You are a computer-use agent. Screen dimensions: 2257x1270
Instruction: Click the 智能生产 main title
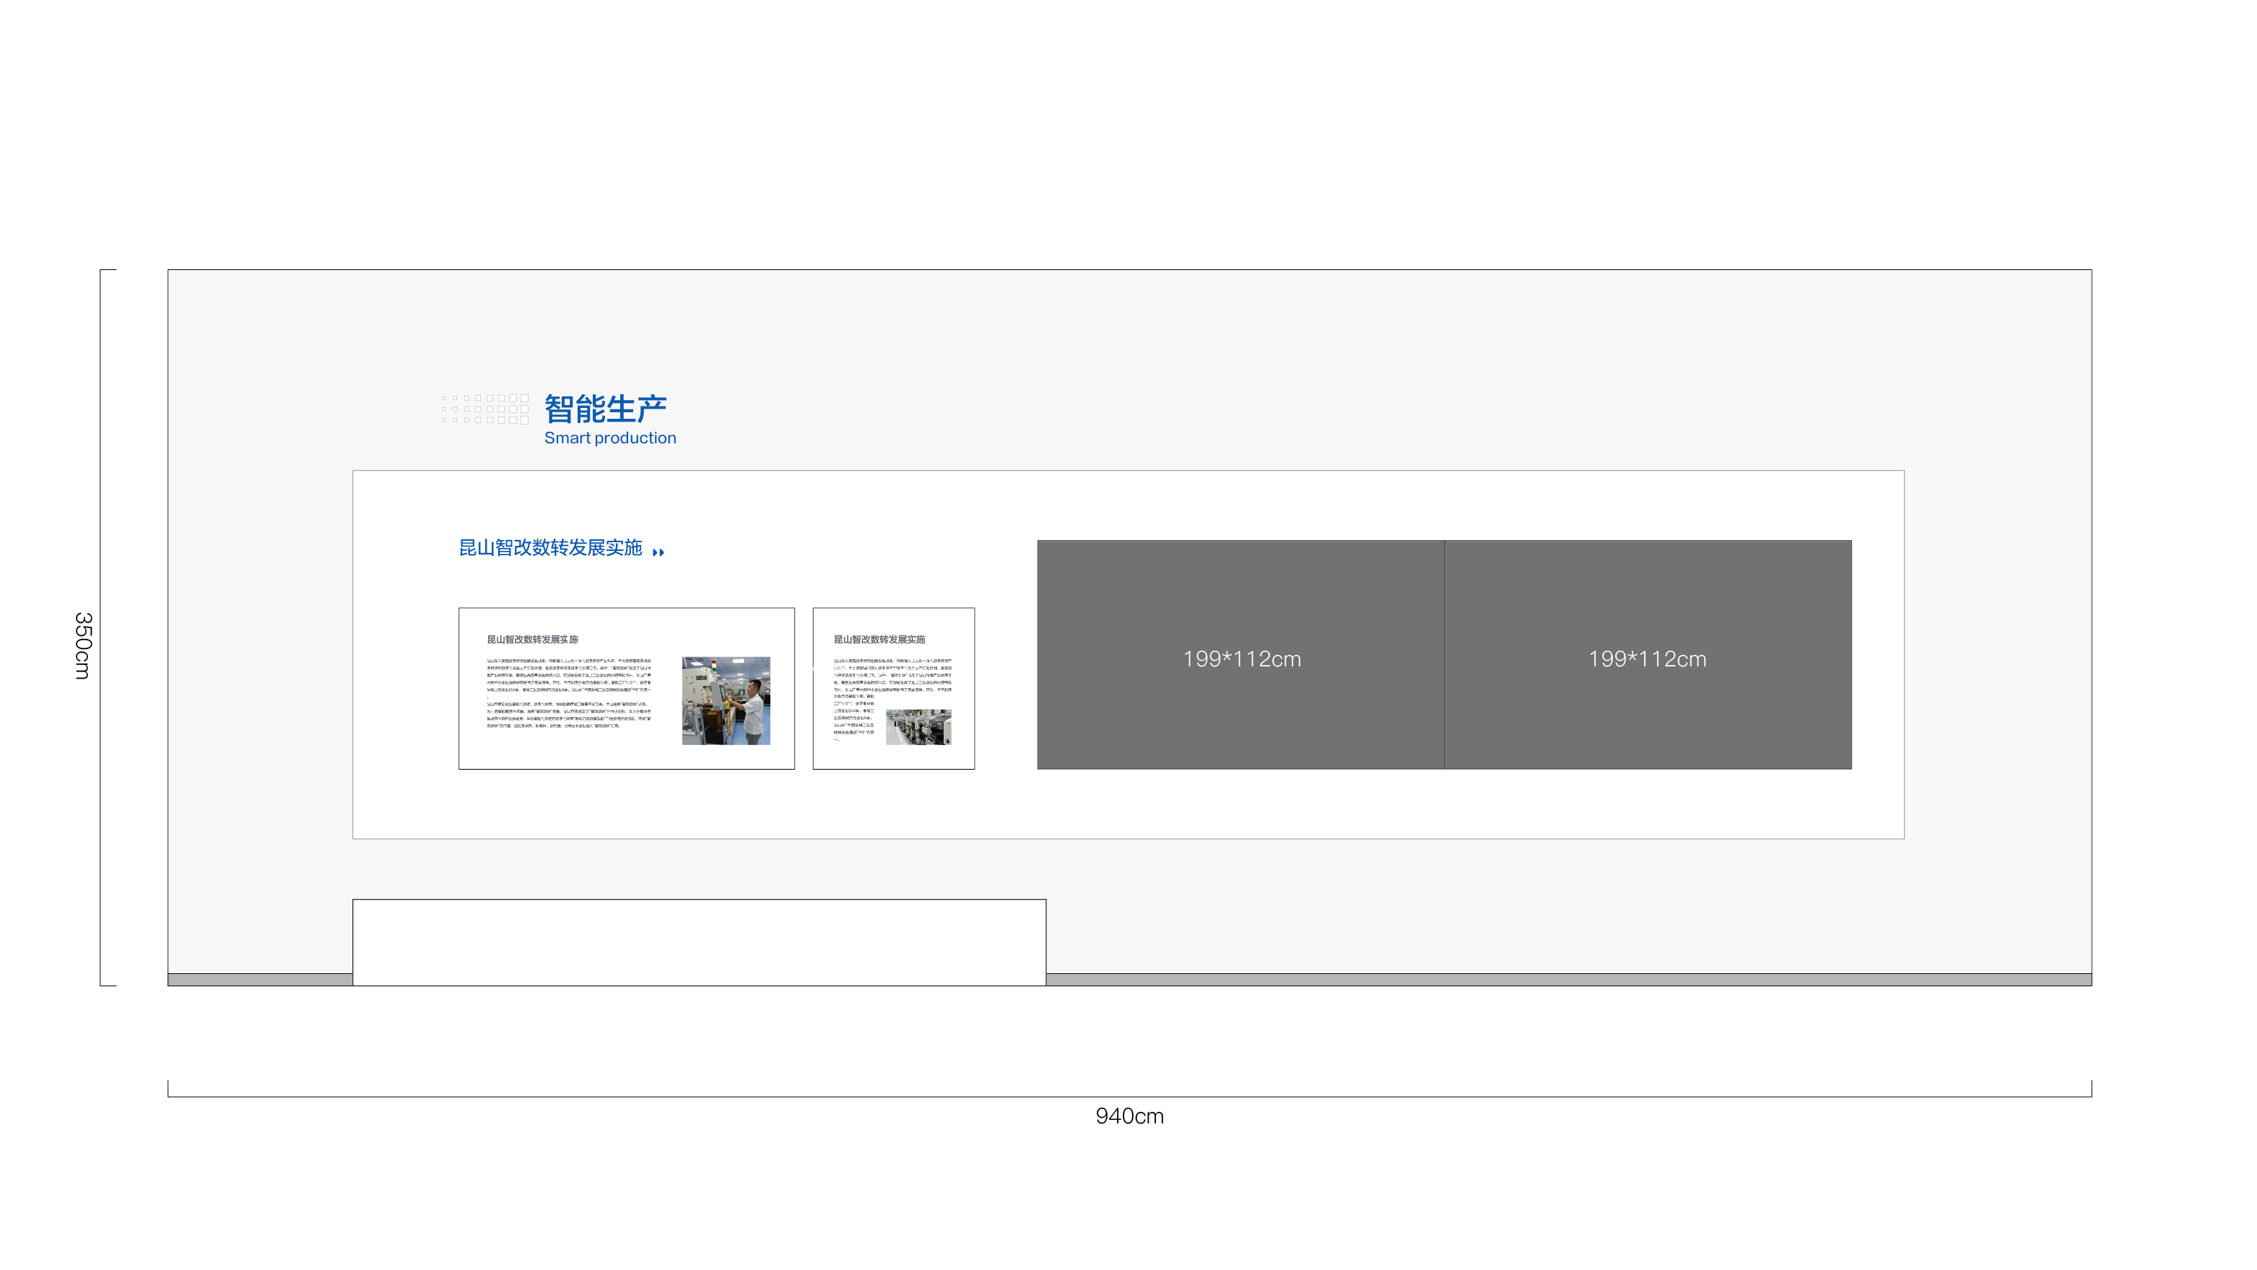click(606, 408)
